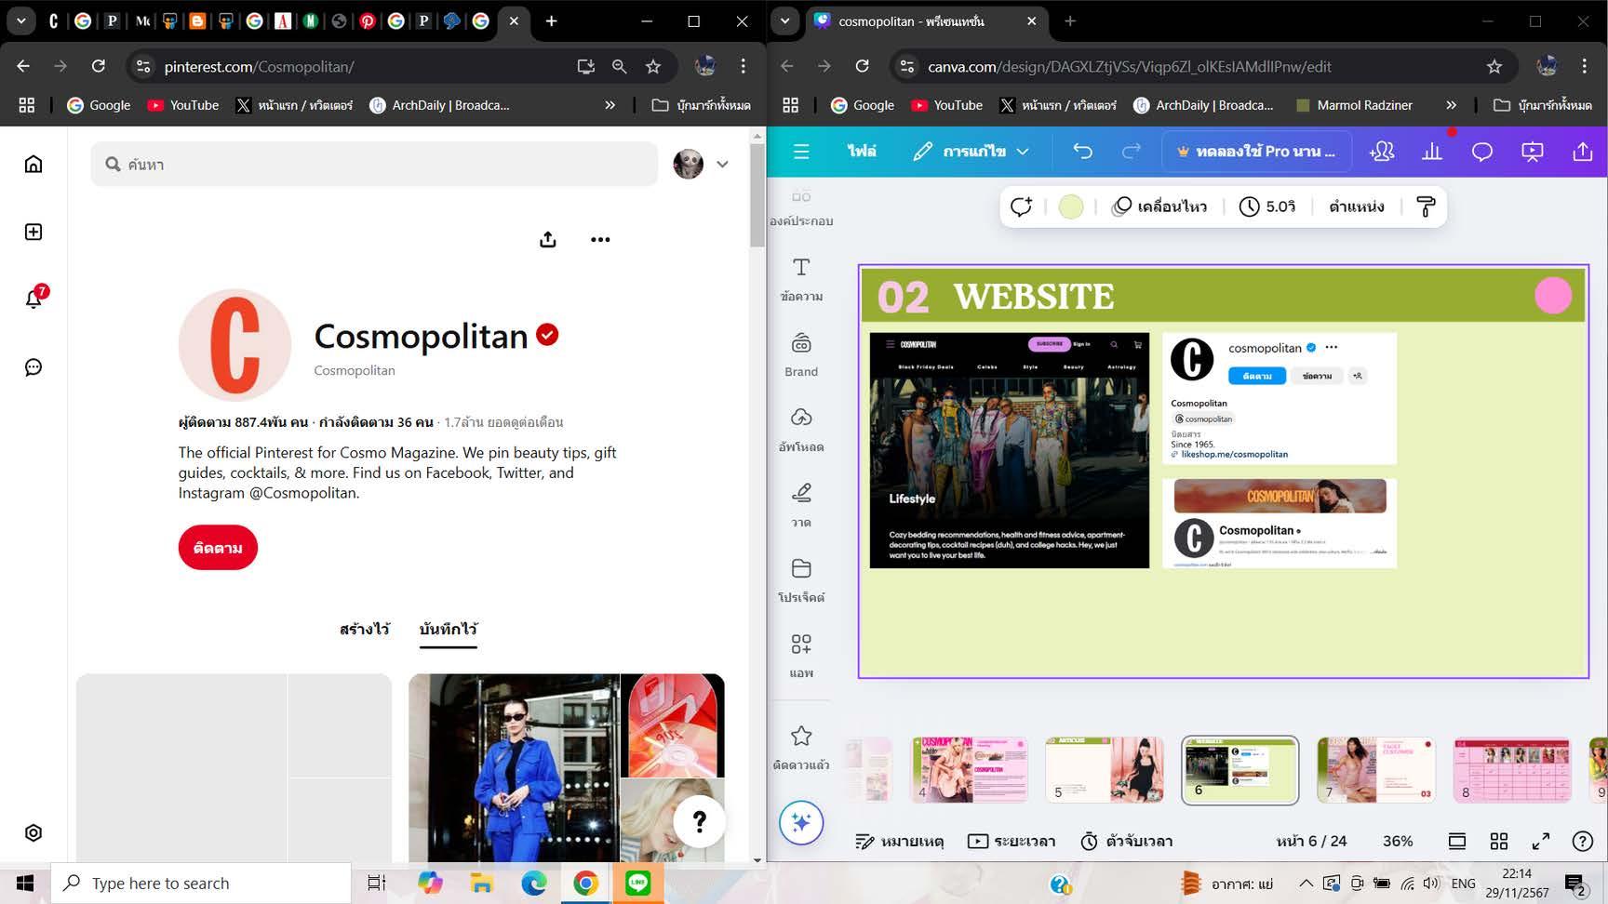Click the Pinterest help question mark button
This screenshot has width=1608, height=904.
pos(699,821)
